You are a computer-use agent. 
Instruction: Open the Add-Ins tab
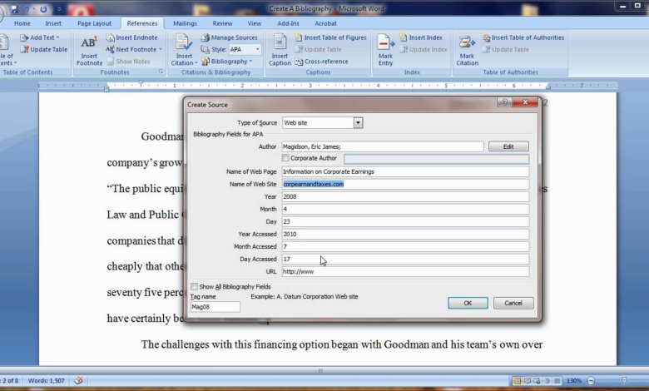coord(288,23)
